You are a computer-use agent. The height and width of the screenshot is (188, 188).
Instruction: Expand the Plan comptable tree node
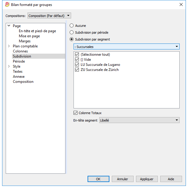9,46
